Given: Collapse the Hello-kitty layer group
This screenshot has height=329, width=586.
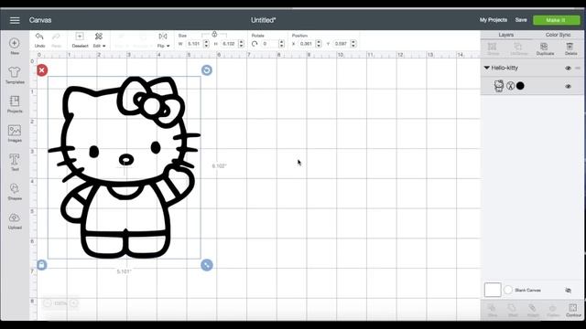Looking at the screenshot, I should point(486,68).
